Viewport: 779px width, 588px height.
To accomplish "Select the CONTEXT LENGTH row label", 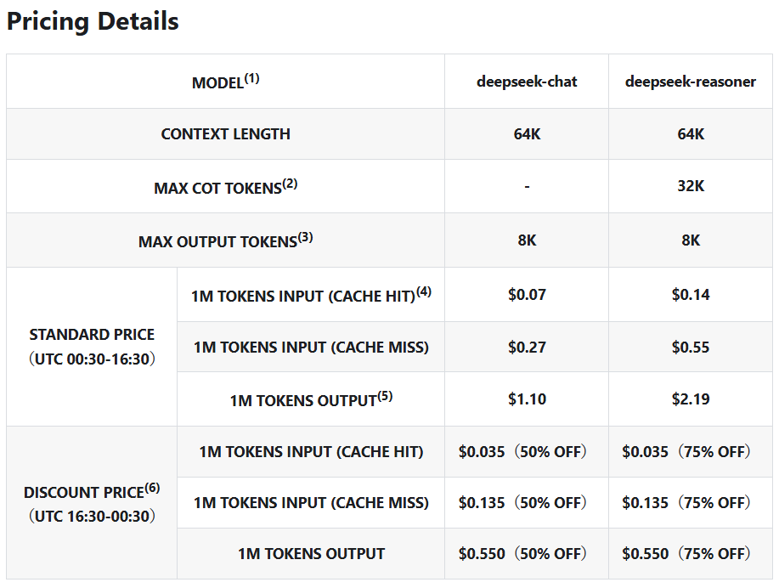I will click(x=226, y=133).
